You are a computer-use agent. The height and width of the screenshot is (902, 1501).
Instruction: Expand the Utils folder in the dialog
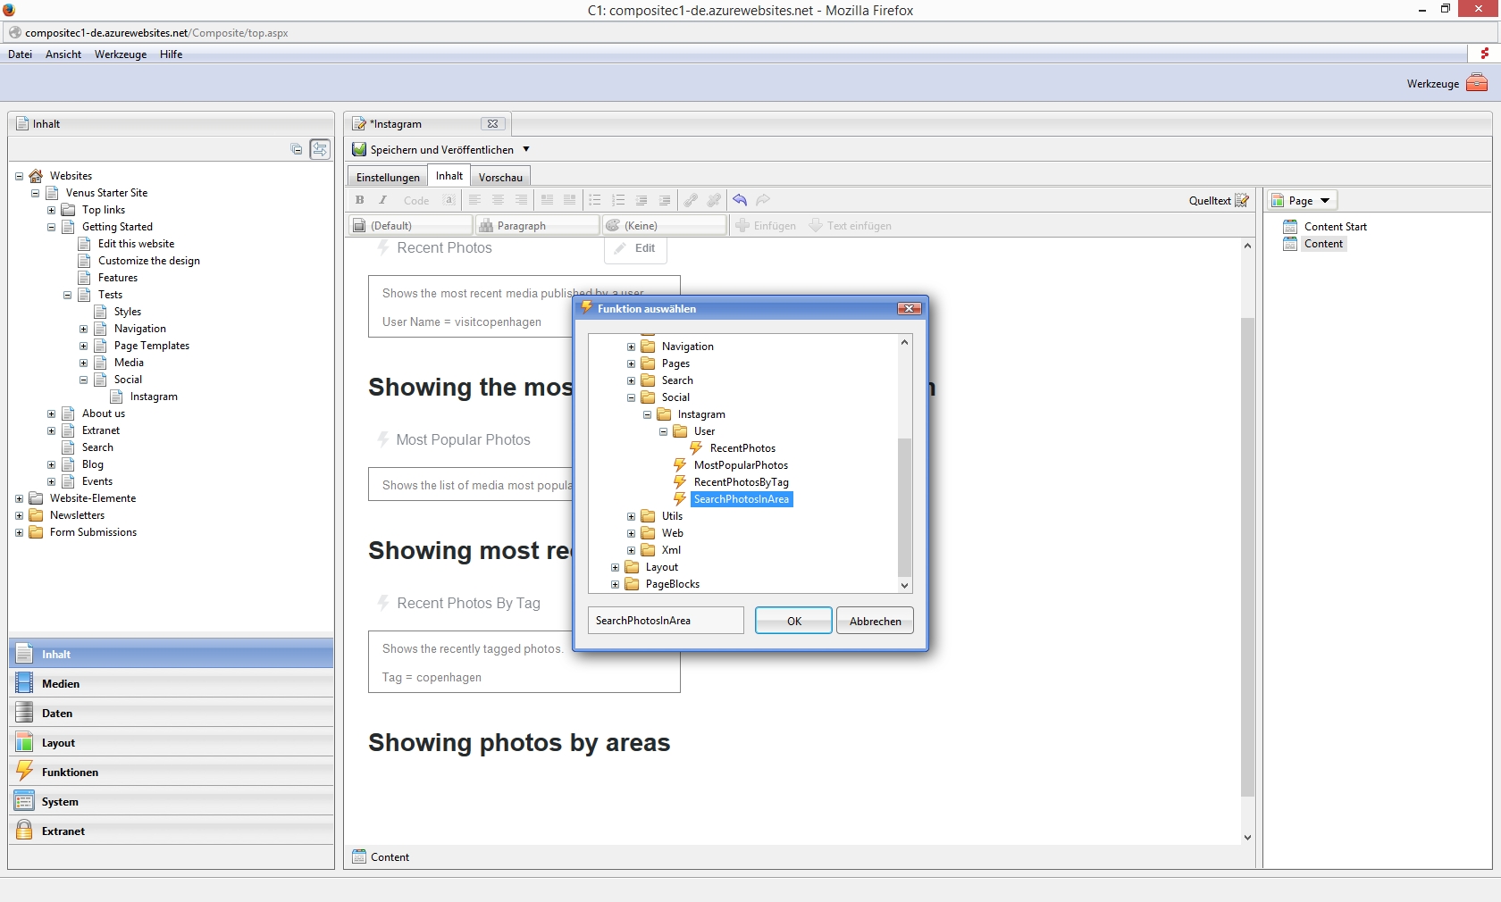(631, 516)
